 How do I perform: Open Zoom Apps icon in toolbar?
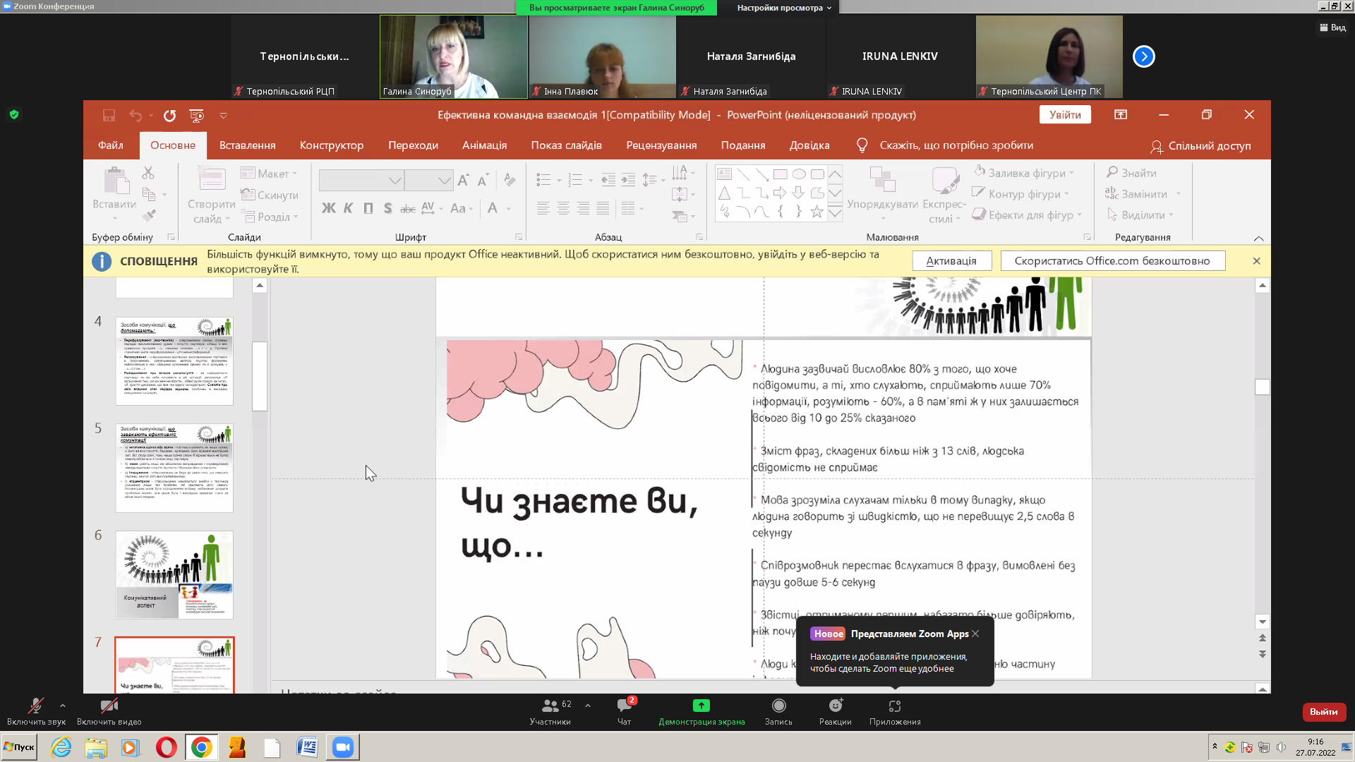(x=894, y=706)
